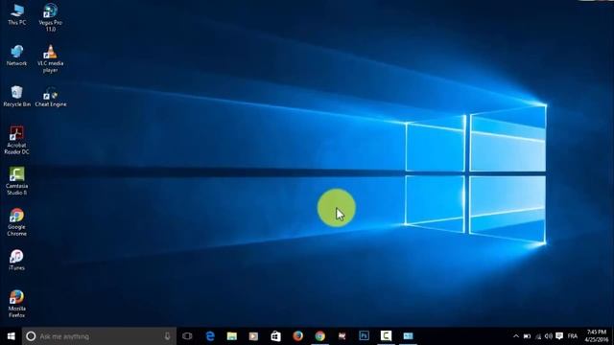
Task: Click the Cortana microphone icon
Action: [167, 336]
